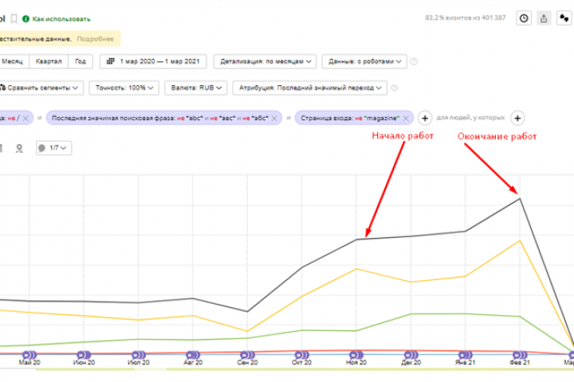Click annotation marker under Июл 20

click(139, 355)
